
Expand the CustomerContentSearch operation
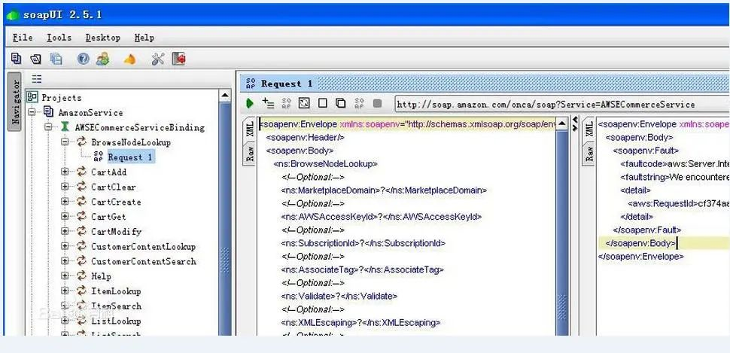(x=65, y=261)
